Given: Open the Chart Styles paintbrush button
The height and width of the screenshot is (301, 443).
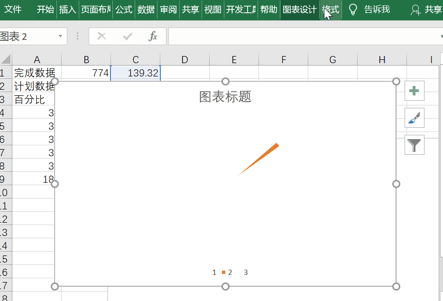Looking at the screenshot, I should (414, 118).
